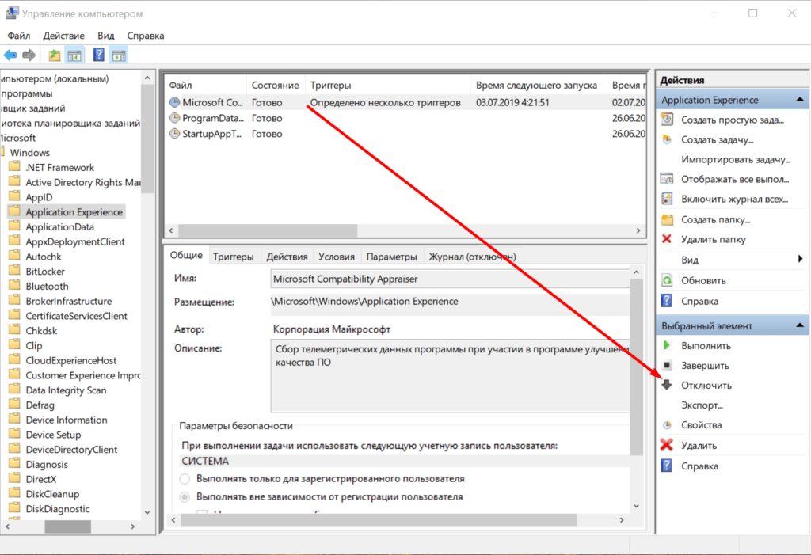Sort by the Файл column header

point(205,85)
